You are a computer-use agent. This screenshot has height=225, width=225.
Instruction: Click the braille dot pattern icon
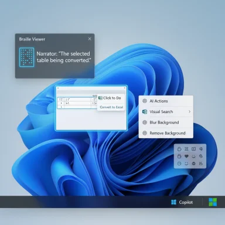tap(27, 57)
